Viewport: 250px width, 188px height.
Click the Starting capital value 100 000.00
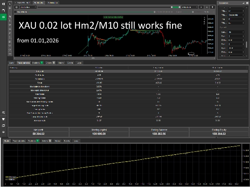pyautogui.click(x=99, y=134)
